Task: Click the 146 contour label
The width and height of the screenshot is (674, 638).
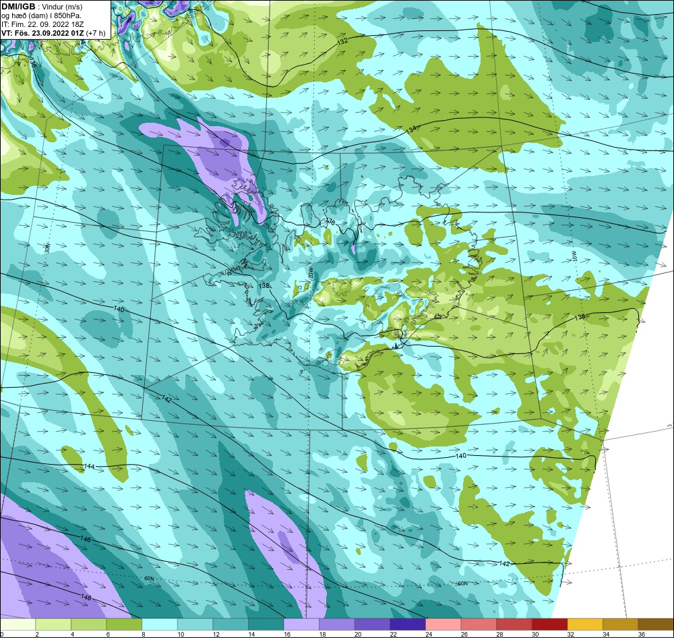Action: [x=86, y=538]
